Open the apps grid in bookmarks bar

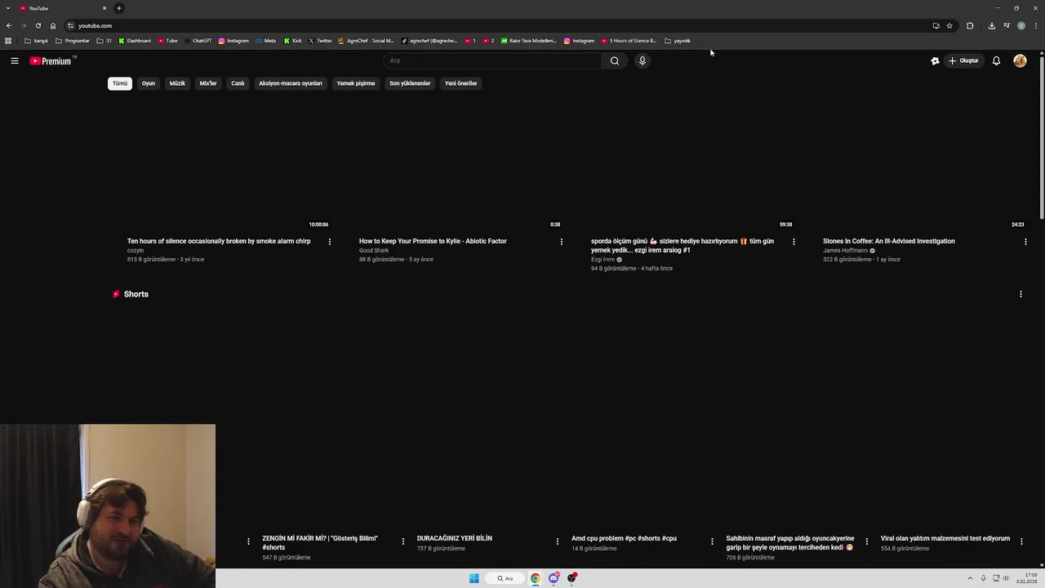[8, 41]
